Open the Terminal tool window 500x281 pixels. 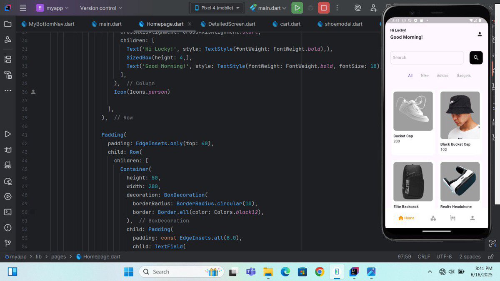pyautogui.click(x=7, y=212)
